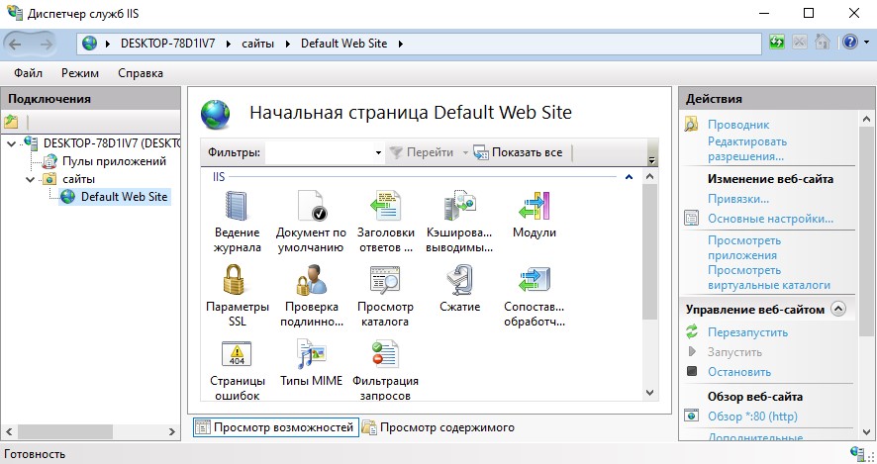Click Редактировать разрешения link
The width and height of the screenshot is (877, 464).
(x=747, y=148)
